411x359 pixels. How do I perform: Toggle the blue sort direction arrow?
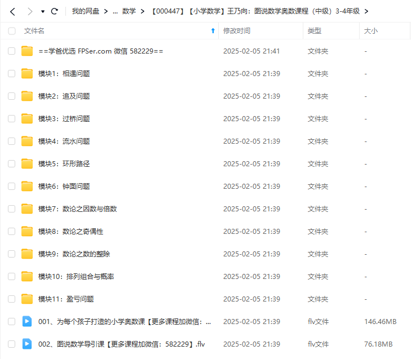click(213, 31)
